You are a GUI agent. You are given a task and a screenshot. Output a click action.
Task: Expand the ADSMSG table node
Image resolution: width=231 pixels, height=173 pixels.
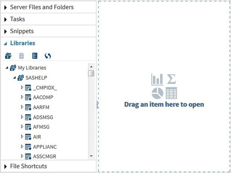pos(22,117)
